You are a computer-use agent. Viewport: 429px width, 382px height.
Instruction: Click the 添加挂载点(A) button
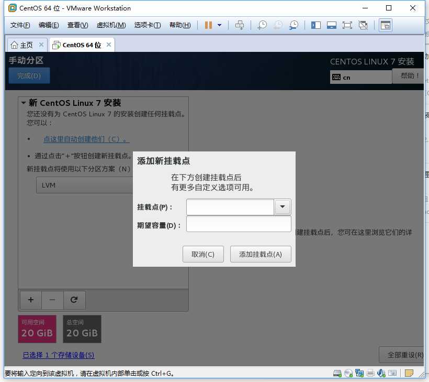point(261,254)
